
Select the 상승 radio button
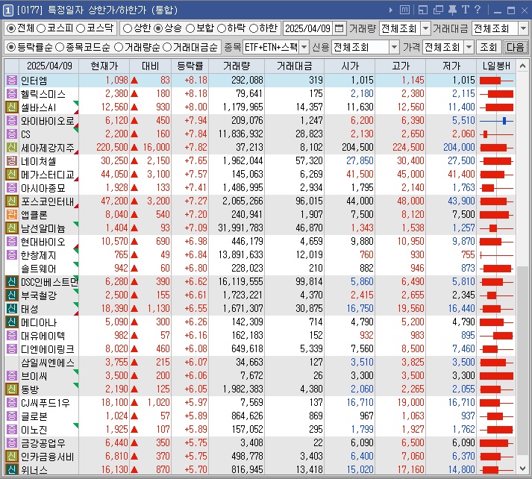pos(157,28)
